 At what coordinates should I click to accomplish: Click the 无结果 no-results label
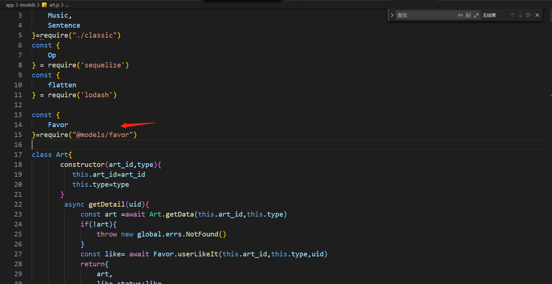coord(489,15)
